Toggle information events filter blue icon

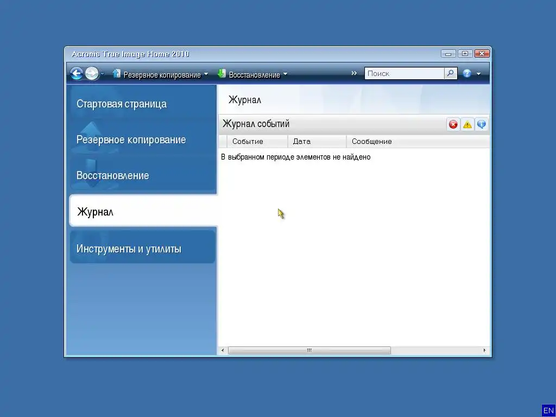[x=481, y=124]
